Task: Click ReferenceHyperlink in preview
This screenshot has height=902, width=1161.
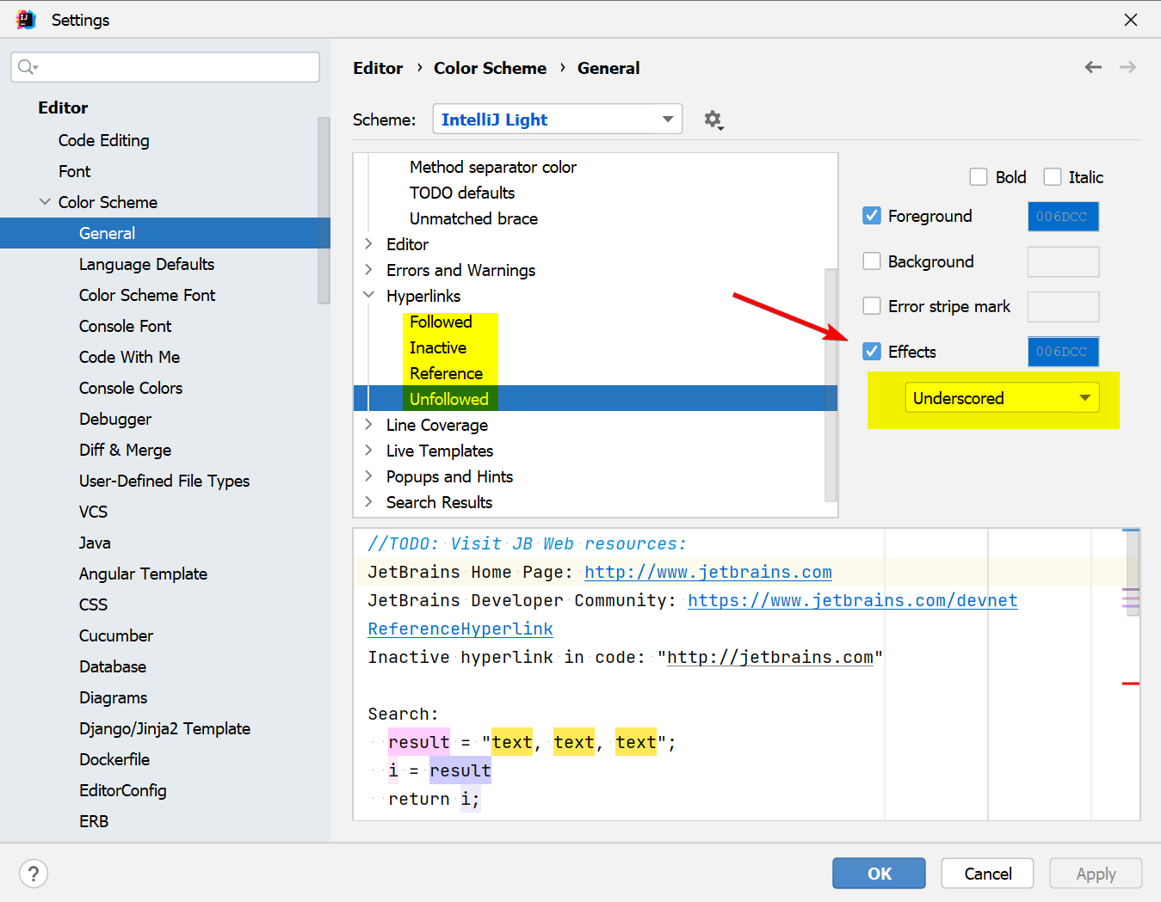Action: point(460,629)
